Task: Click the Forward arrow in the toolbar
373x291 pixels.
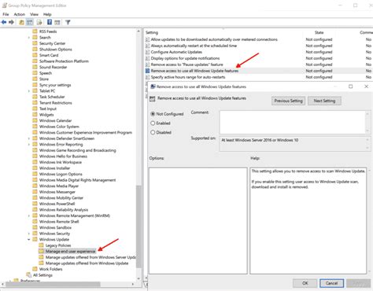Action: coord(11,22)
